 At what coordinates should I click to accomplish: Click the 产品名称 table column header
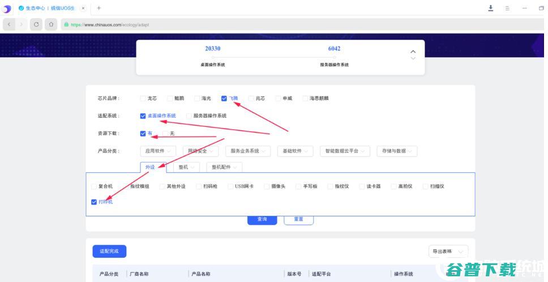[200, 274]
